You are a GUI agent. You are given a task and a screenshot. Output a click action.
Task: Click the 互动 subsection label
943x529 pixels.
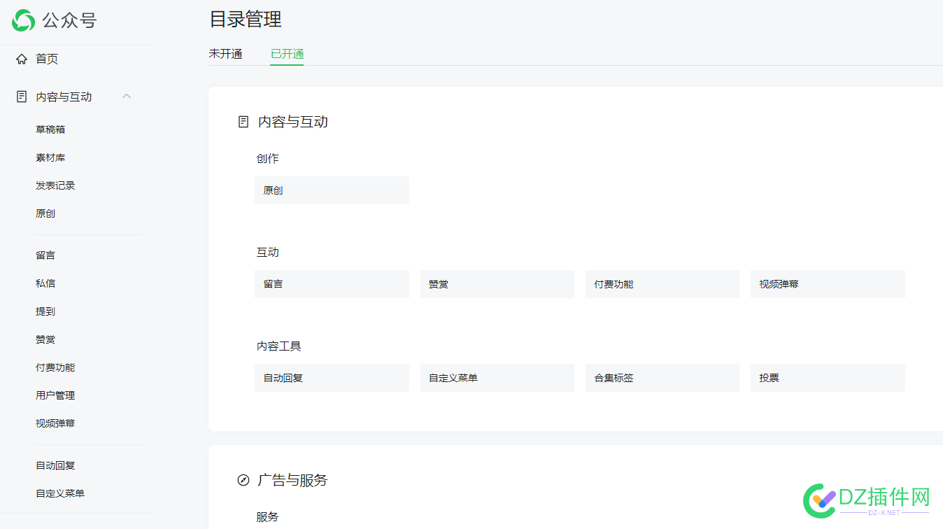(267, 253)
